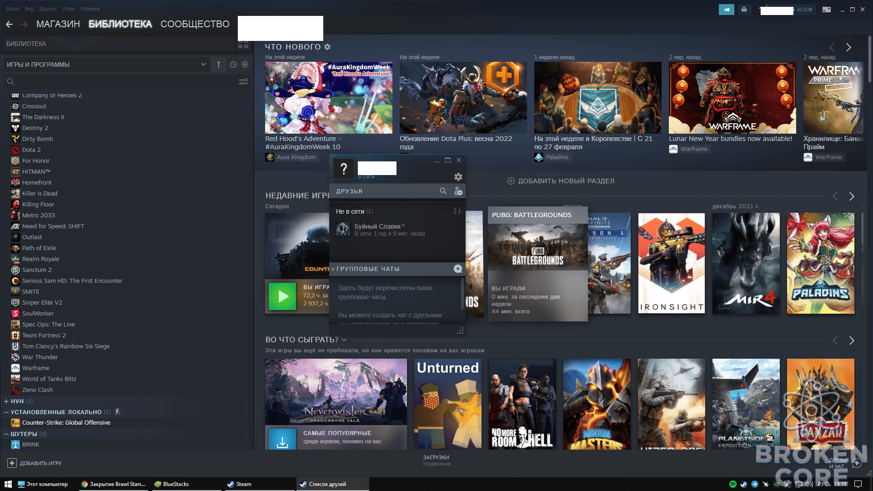Click the recent activity sort icon in library
This screenshot has height=491, width=873.
[233, 65]
